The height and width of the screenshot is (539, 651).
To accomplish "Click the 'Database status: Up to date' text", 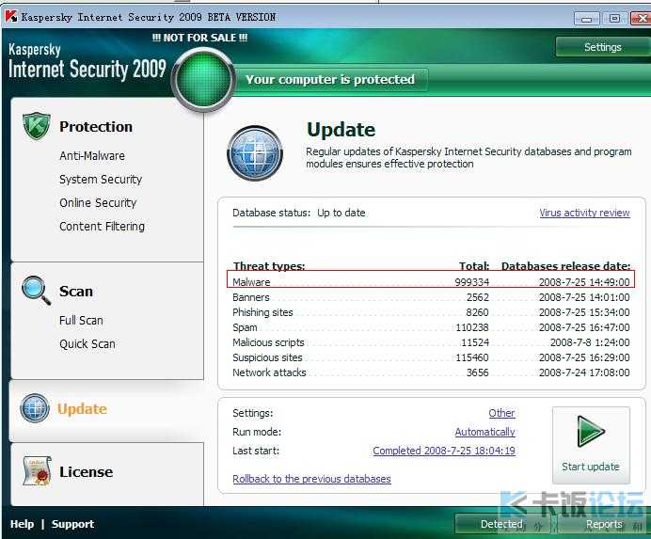I will 299,213.
